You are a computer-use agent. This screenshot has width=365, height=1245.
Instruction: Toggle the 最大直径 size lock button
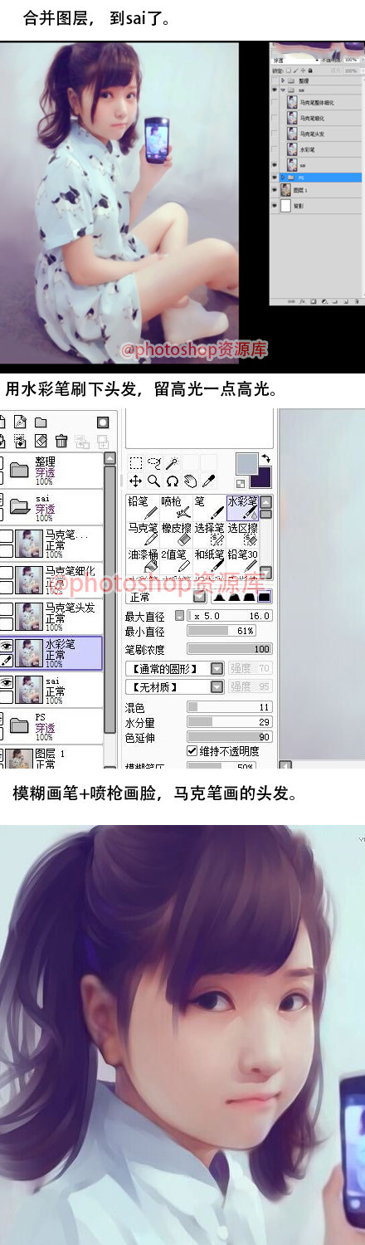coord(179,616)
